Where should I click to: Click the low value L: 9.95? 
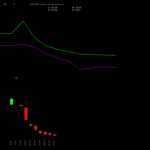click(76, 10)
